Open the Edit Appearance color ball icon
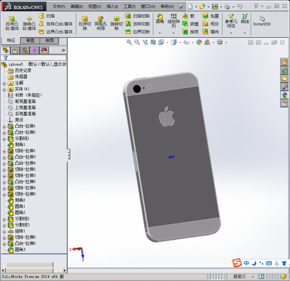Image resolution: width=290 pixels, height=281 pixels. (x=199, y=42)
